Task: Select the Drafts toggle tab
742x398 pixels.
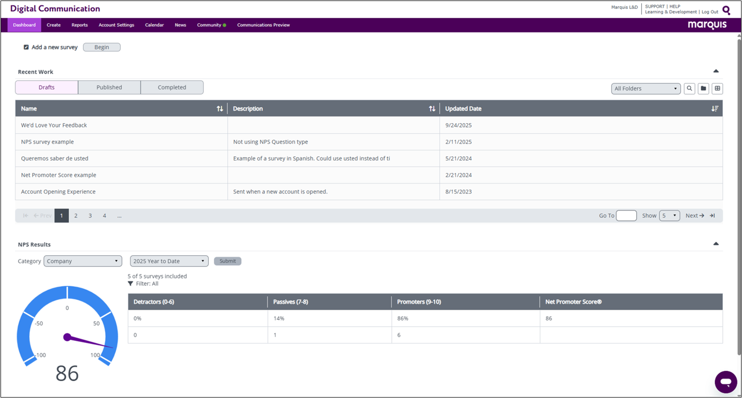Action: [46, 88]
